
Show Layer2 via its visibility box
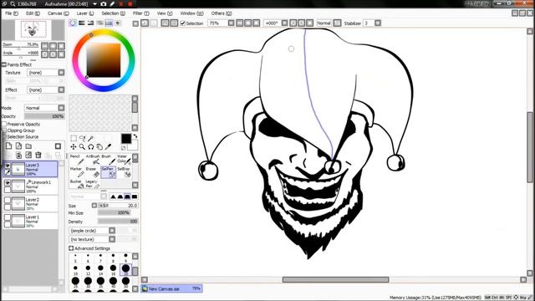click(8, 201)
